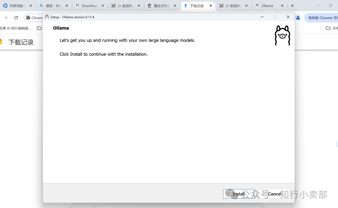Close the 下载记录 tab

point(211,6)
